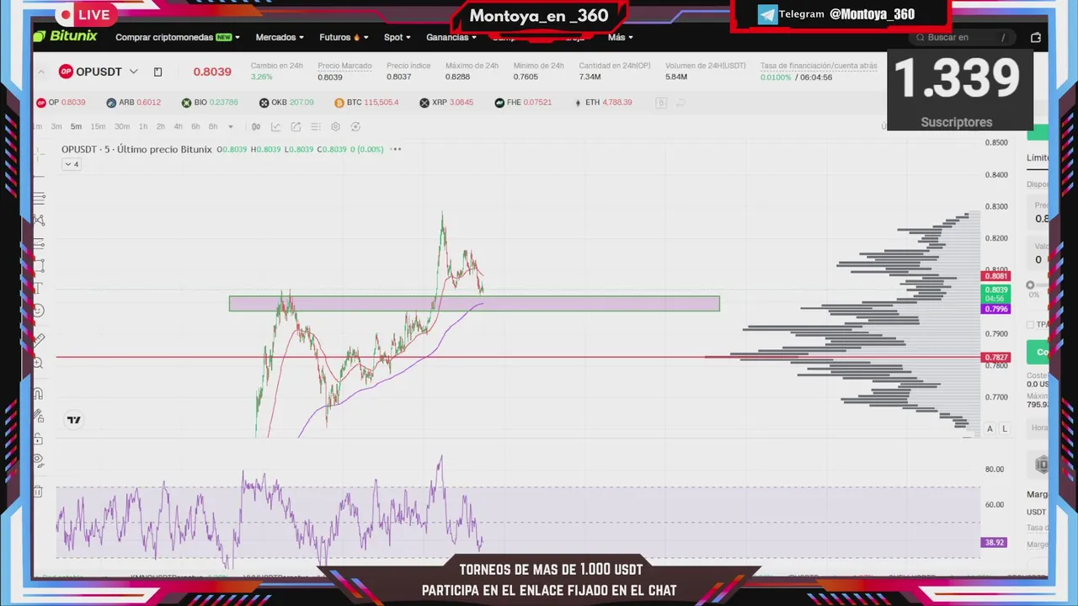Toggle hide all drawings eye icon
Screen dimensions: 1078x606
[x=39, y=461]
